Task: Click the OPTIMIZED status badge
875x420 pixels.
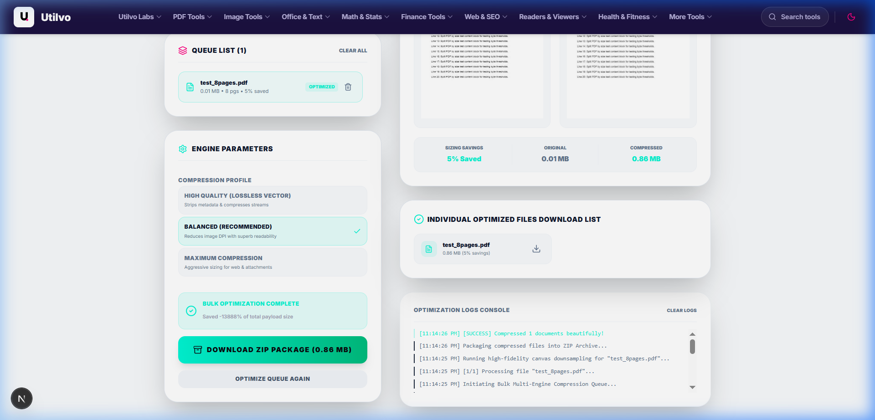Action: (x=322, y=87)
